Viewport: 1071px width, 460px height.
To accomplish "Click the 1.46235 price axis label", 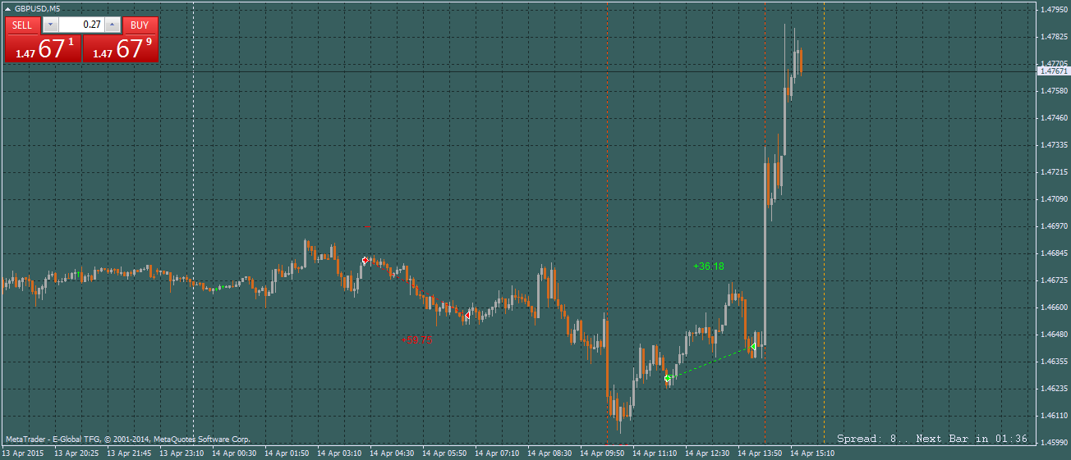I will pyautogui.click(x=1054, y=388).
